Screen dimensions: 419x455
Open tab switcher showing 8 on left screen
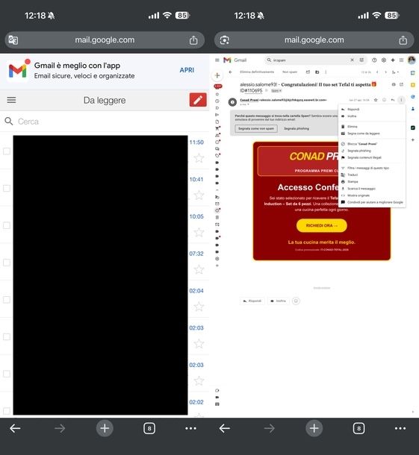coord(149,428)
